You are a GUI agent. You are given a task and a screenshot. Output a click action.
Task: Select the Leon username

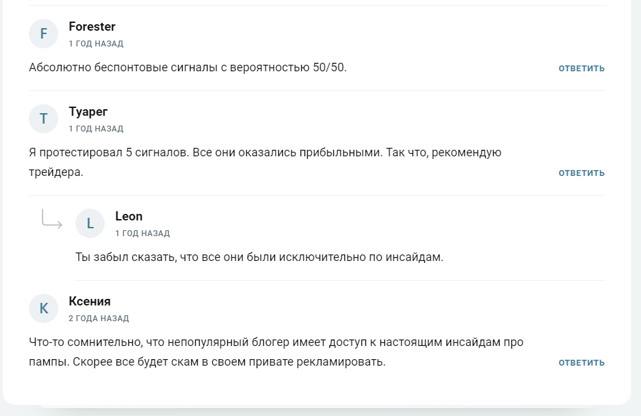(128, 217)
